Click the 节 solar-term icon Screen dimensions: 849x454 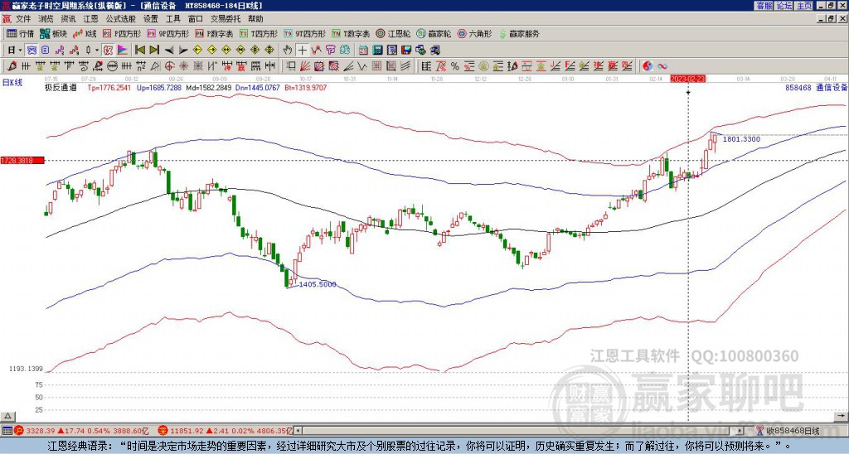click(x=330, y=51)
